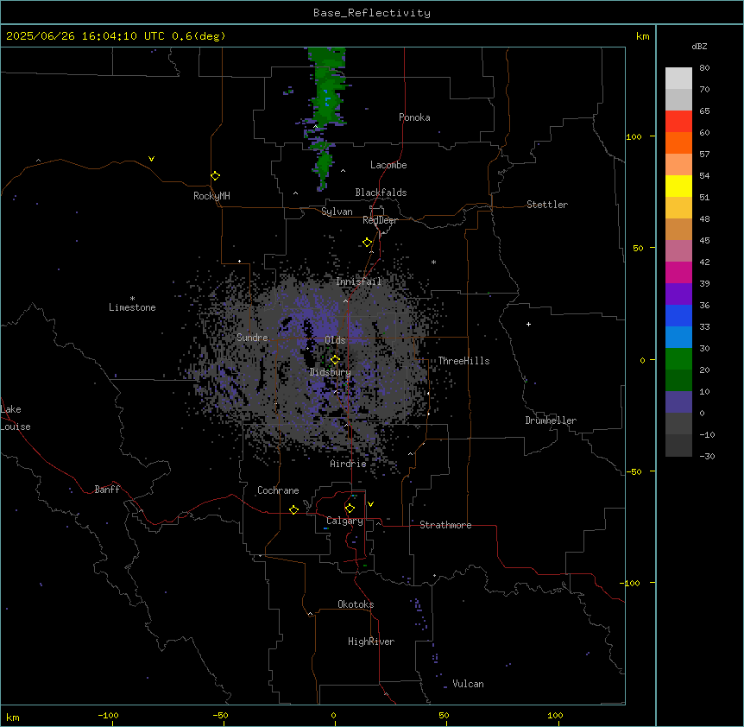744x727 pixels.
Task: Click the yellow diamond radar marker above Didsbury
Action: (335, 360)
